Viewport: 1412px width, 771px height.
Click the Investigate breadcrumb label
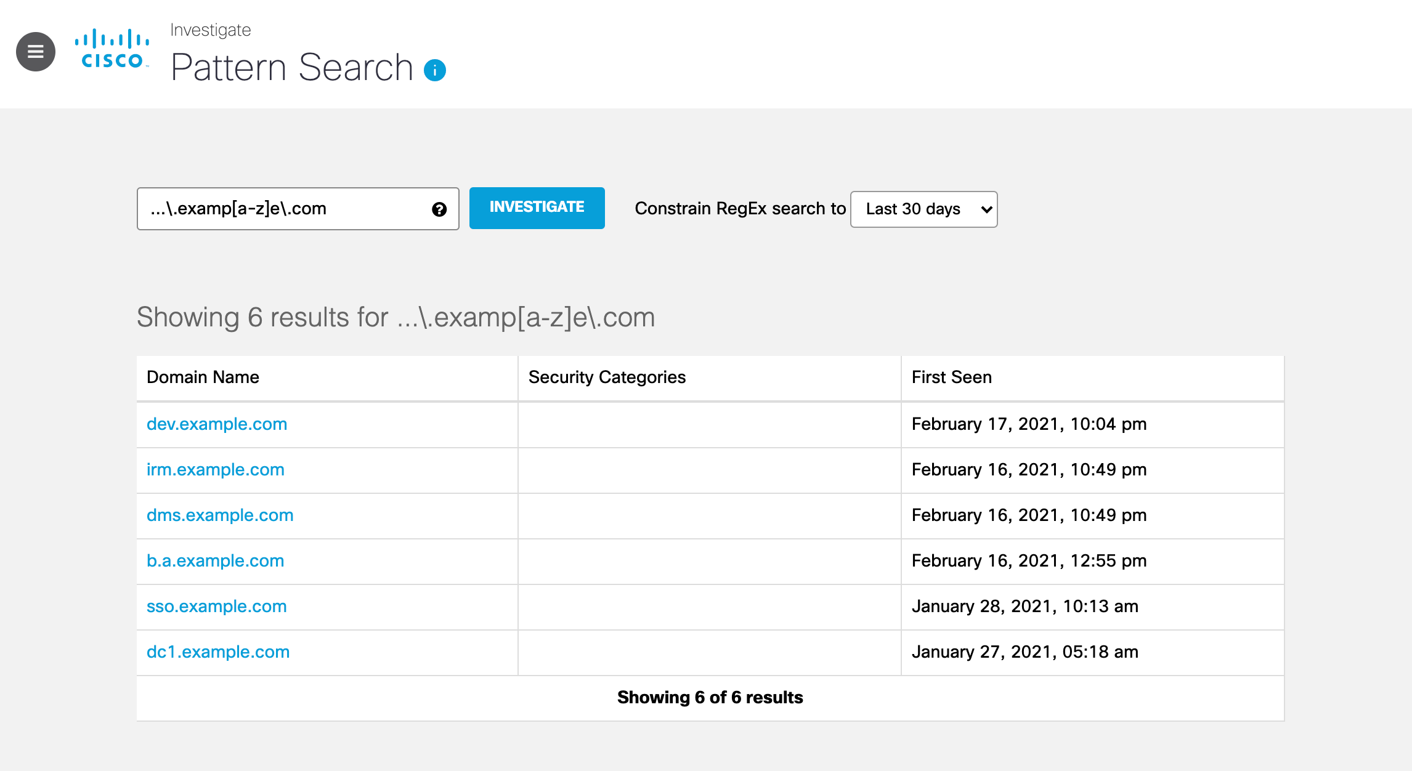[211, 30]
